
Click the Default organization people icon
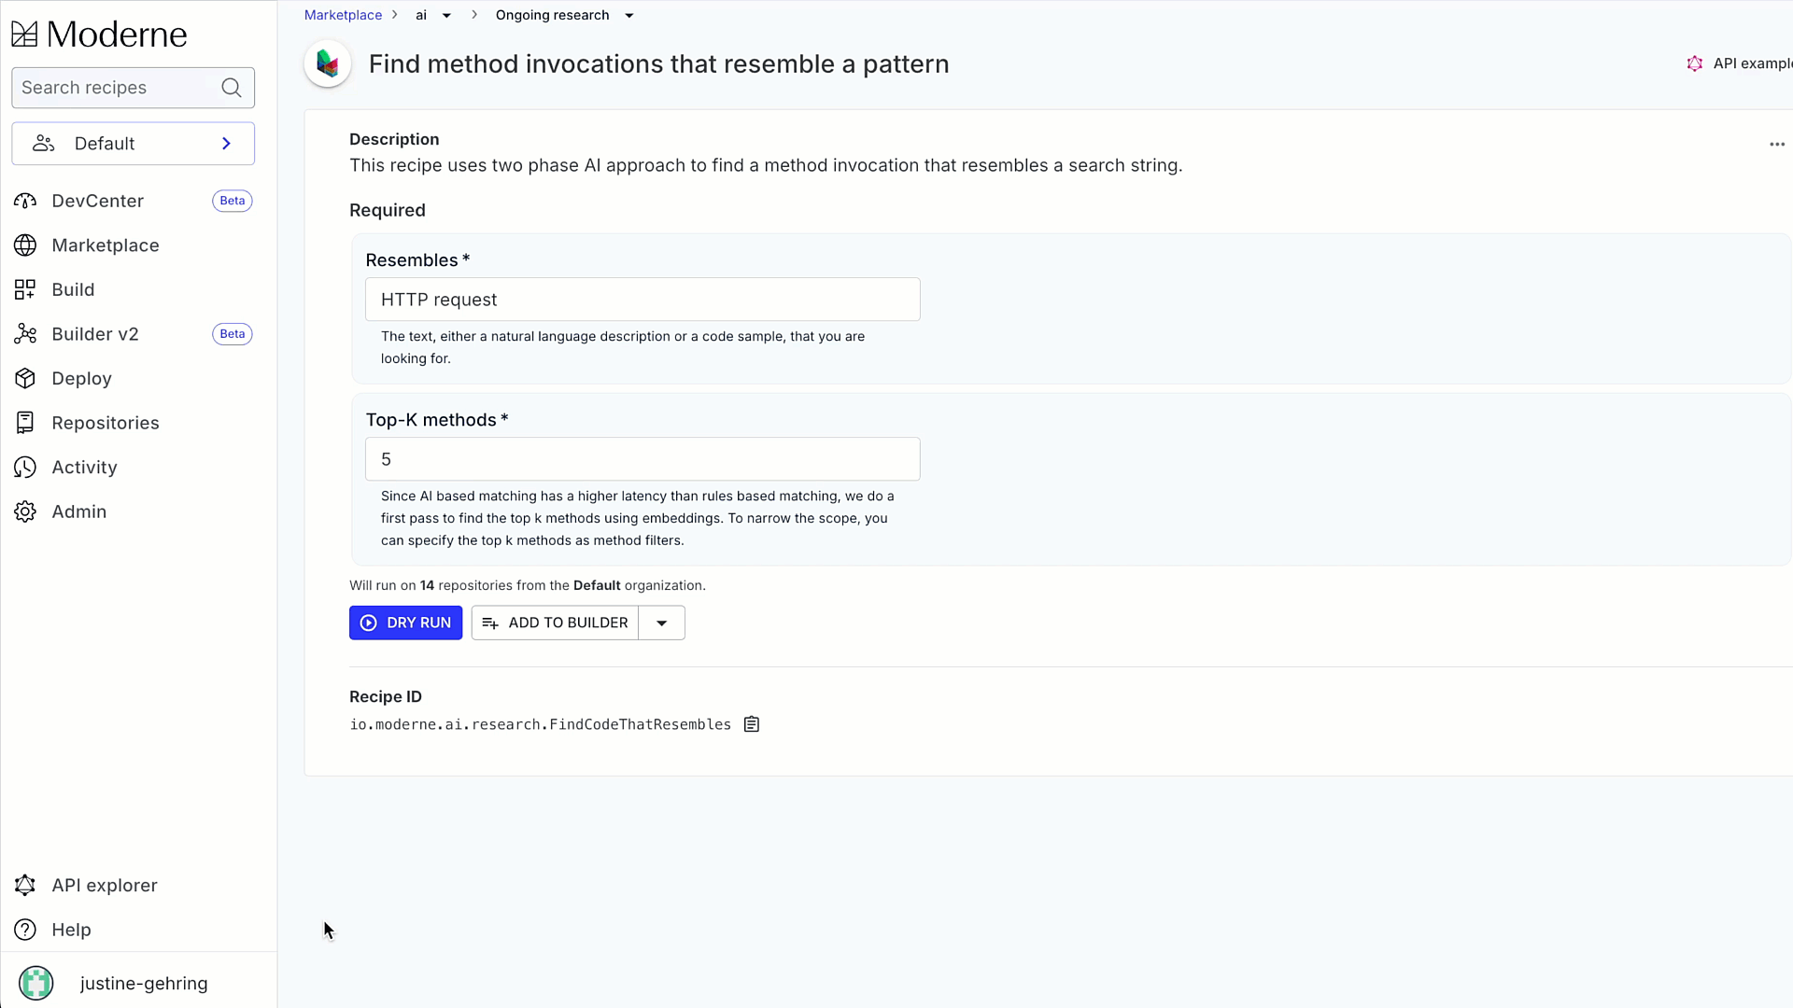[44, 144]
